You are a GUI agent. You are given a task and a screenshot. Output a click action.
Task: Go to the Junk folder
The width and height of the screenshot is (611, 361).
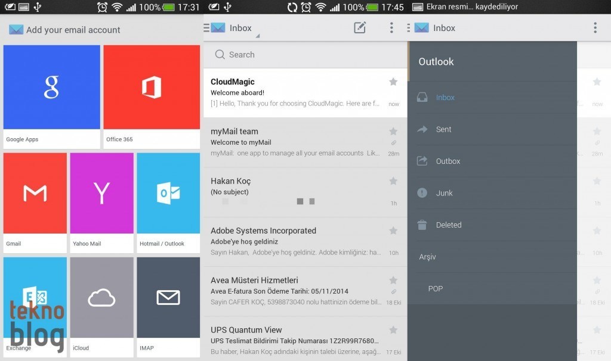coord(444,193)
